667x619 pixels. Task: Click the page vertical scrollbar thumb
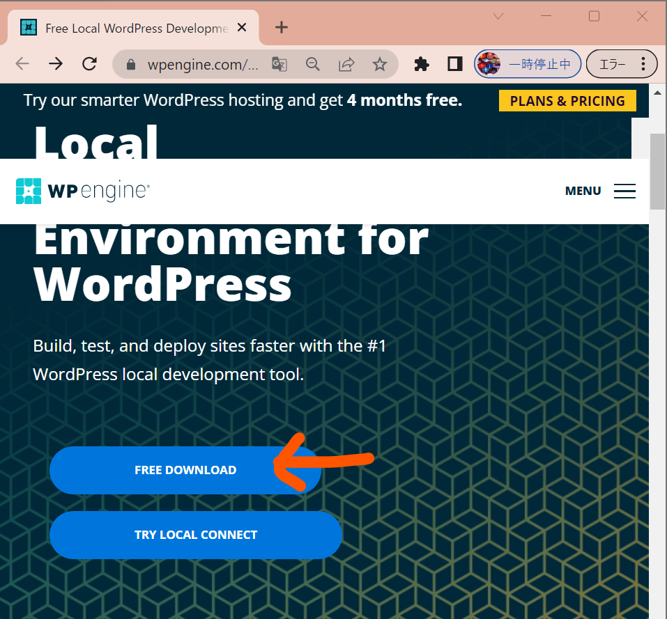pyautogui.click(x=657, y=171)
